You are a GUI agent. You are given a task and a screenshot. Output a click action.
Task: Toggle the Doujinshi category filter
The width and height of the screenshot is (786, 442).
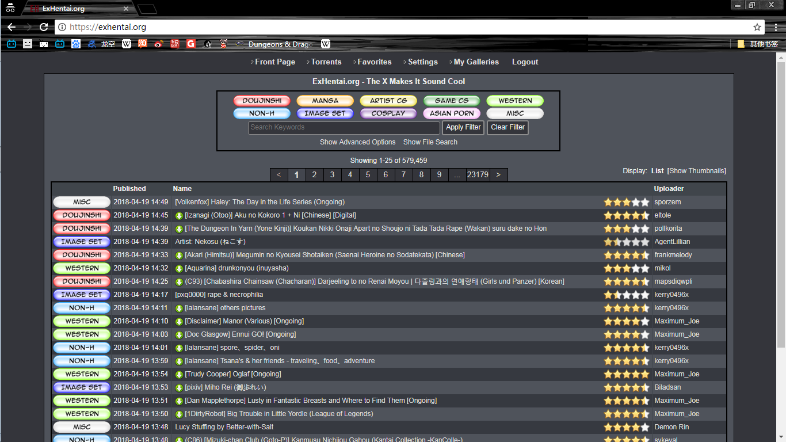(x=262, y=101)
